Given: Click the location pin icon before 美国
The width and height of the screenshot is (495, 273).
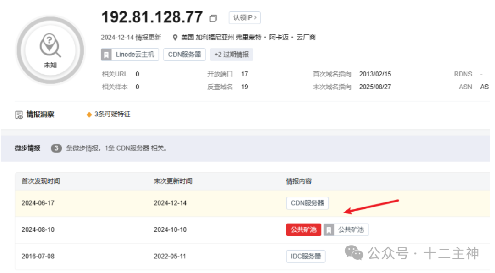Looking at the screenshot, I should coord(175,38).
